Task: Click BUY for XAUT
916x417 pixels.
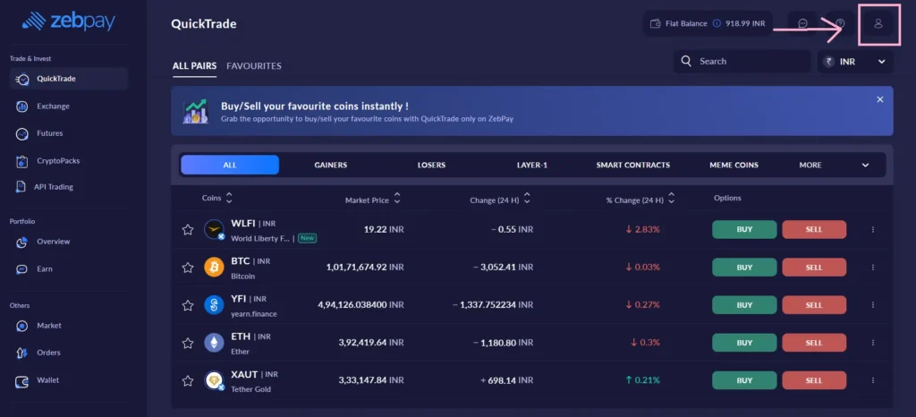Action: 744,381
